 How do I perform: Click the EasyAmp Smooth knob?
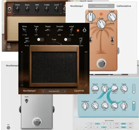[x=60, y=30]
